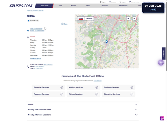Click the Locations link in top bar

click(114, 2)
